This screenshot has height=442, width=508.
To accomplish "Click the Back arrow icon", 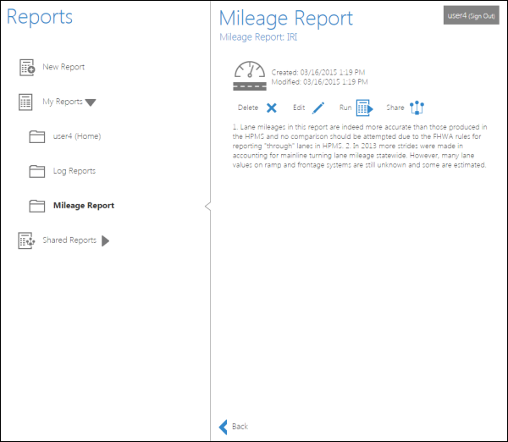I will pyautogui.click(x=224, y=426).
